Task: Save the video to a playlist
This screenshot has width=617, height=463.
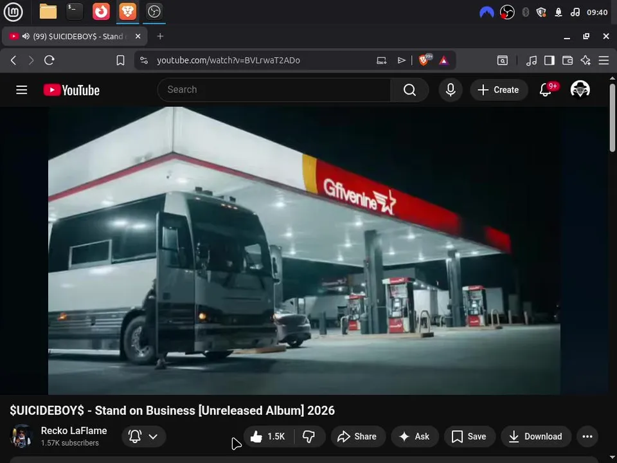Action: pyautogui.click(x=469, y=436)
